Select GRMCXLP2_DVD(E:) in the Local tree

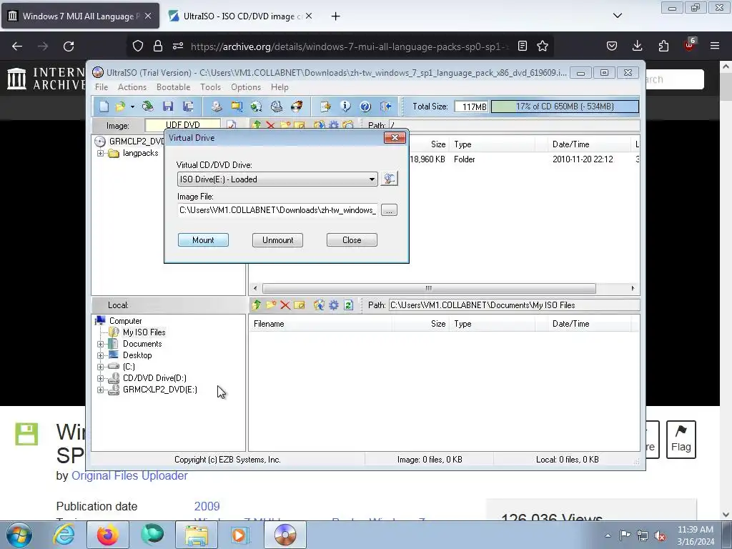point(160,390)
